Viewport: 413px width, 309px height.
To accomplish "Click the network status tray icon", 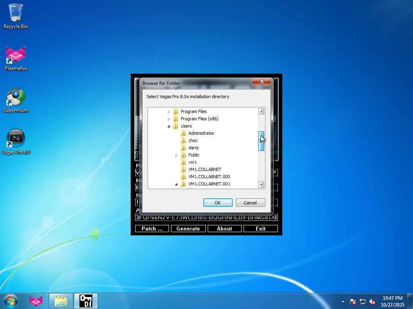I will tap(363, 301).
